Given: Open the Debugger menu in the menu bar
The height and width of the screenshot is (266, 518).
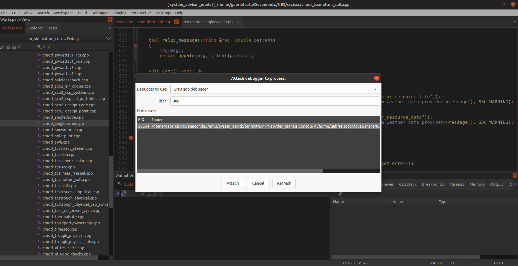Looking at the screenshot, I should [100, 13].
